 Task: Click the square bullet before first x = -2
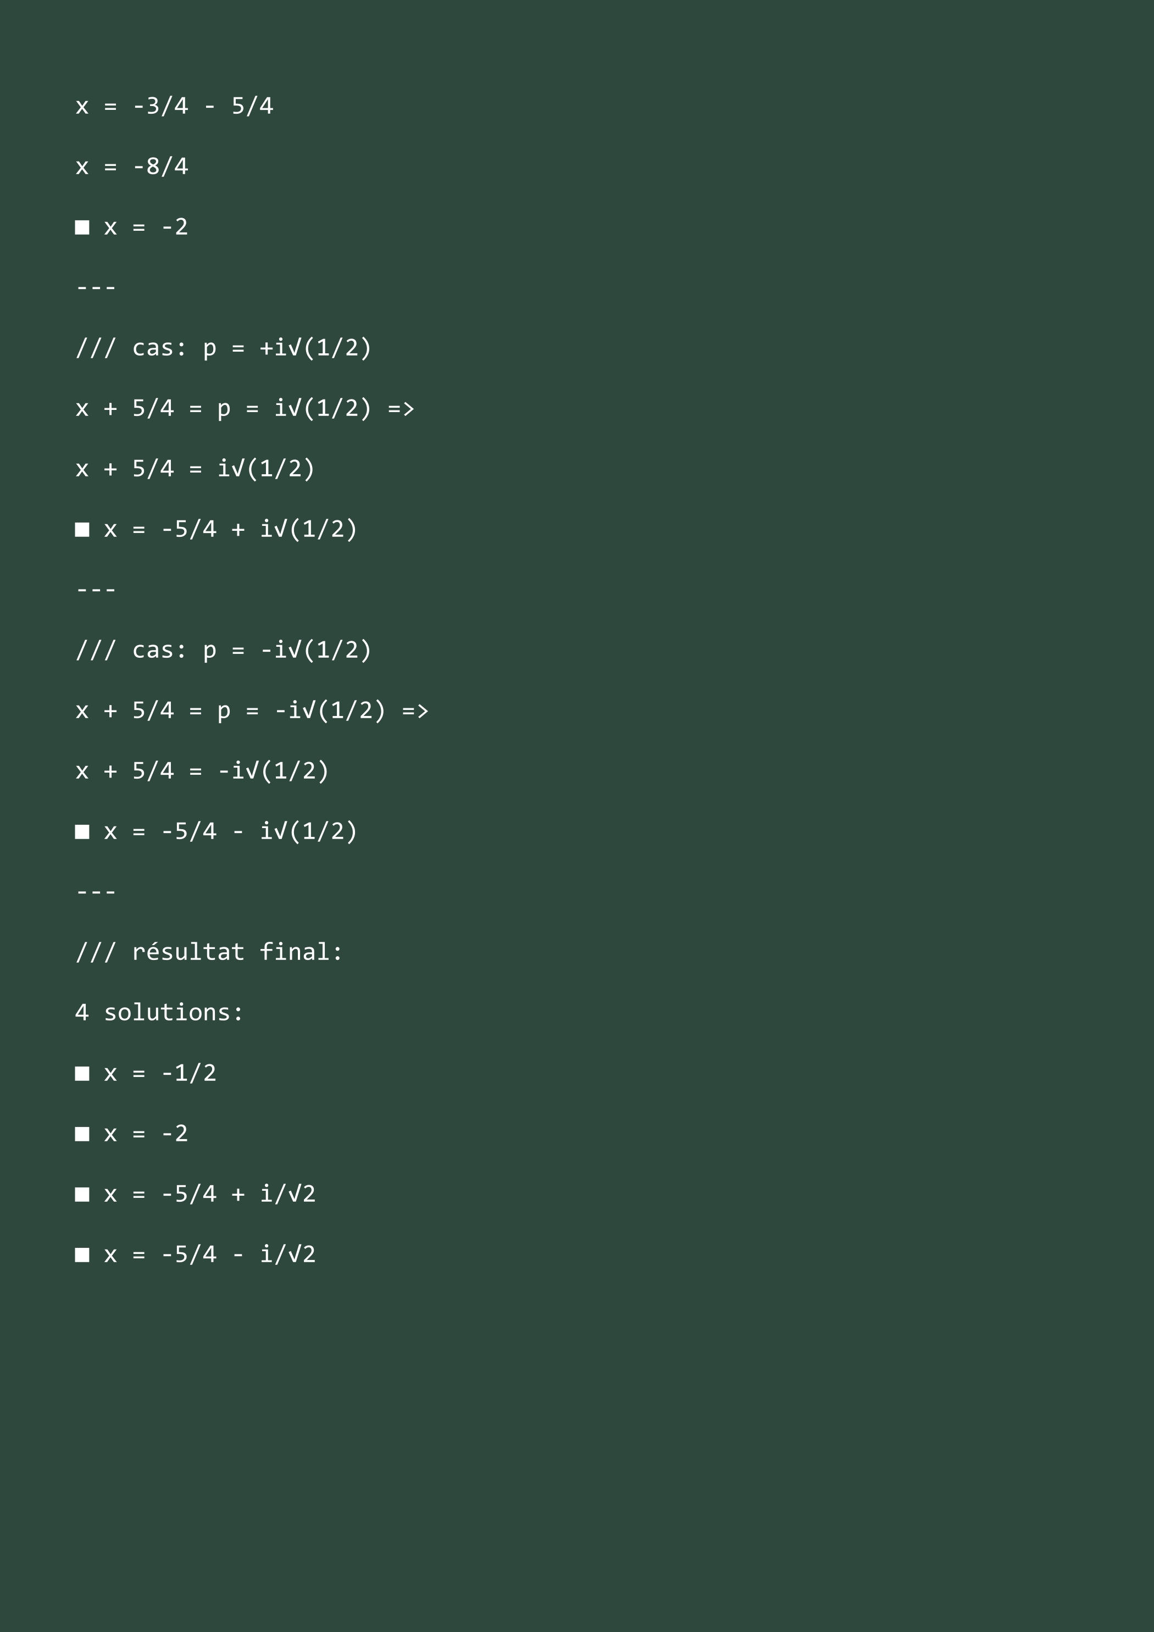82,227
